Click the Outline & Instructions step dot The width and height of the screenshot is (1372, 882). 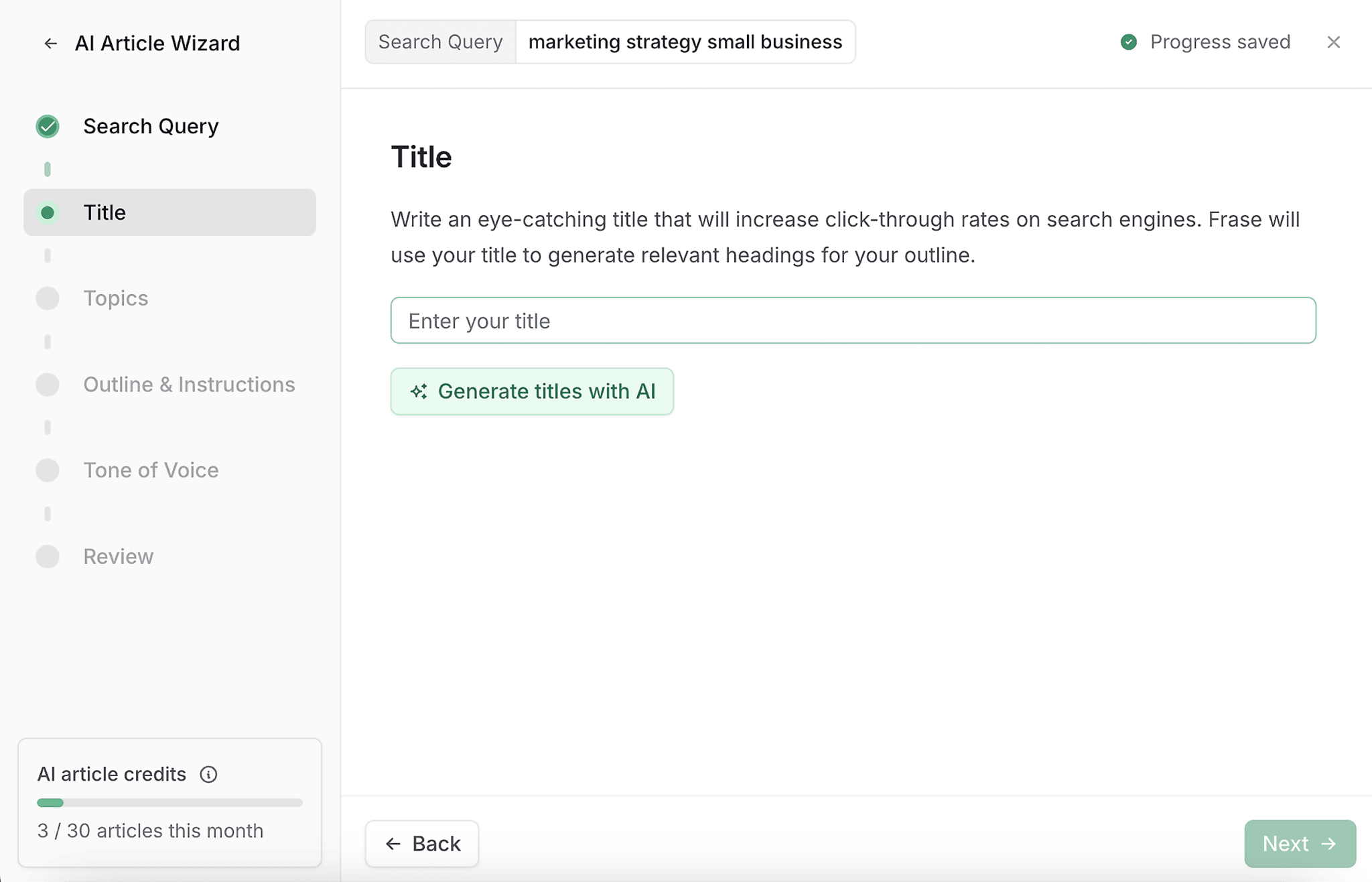click(48, 384)
